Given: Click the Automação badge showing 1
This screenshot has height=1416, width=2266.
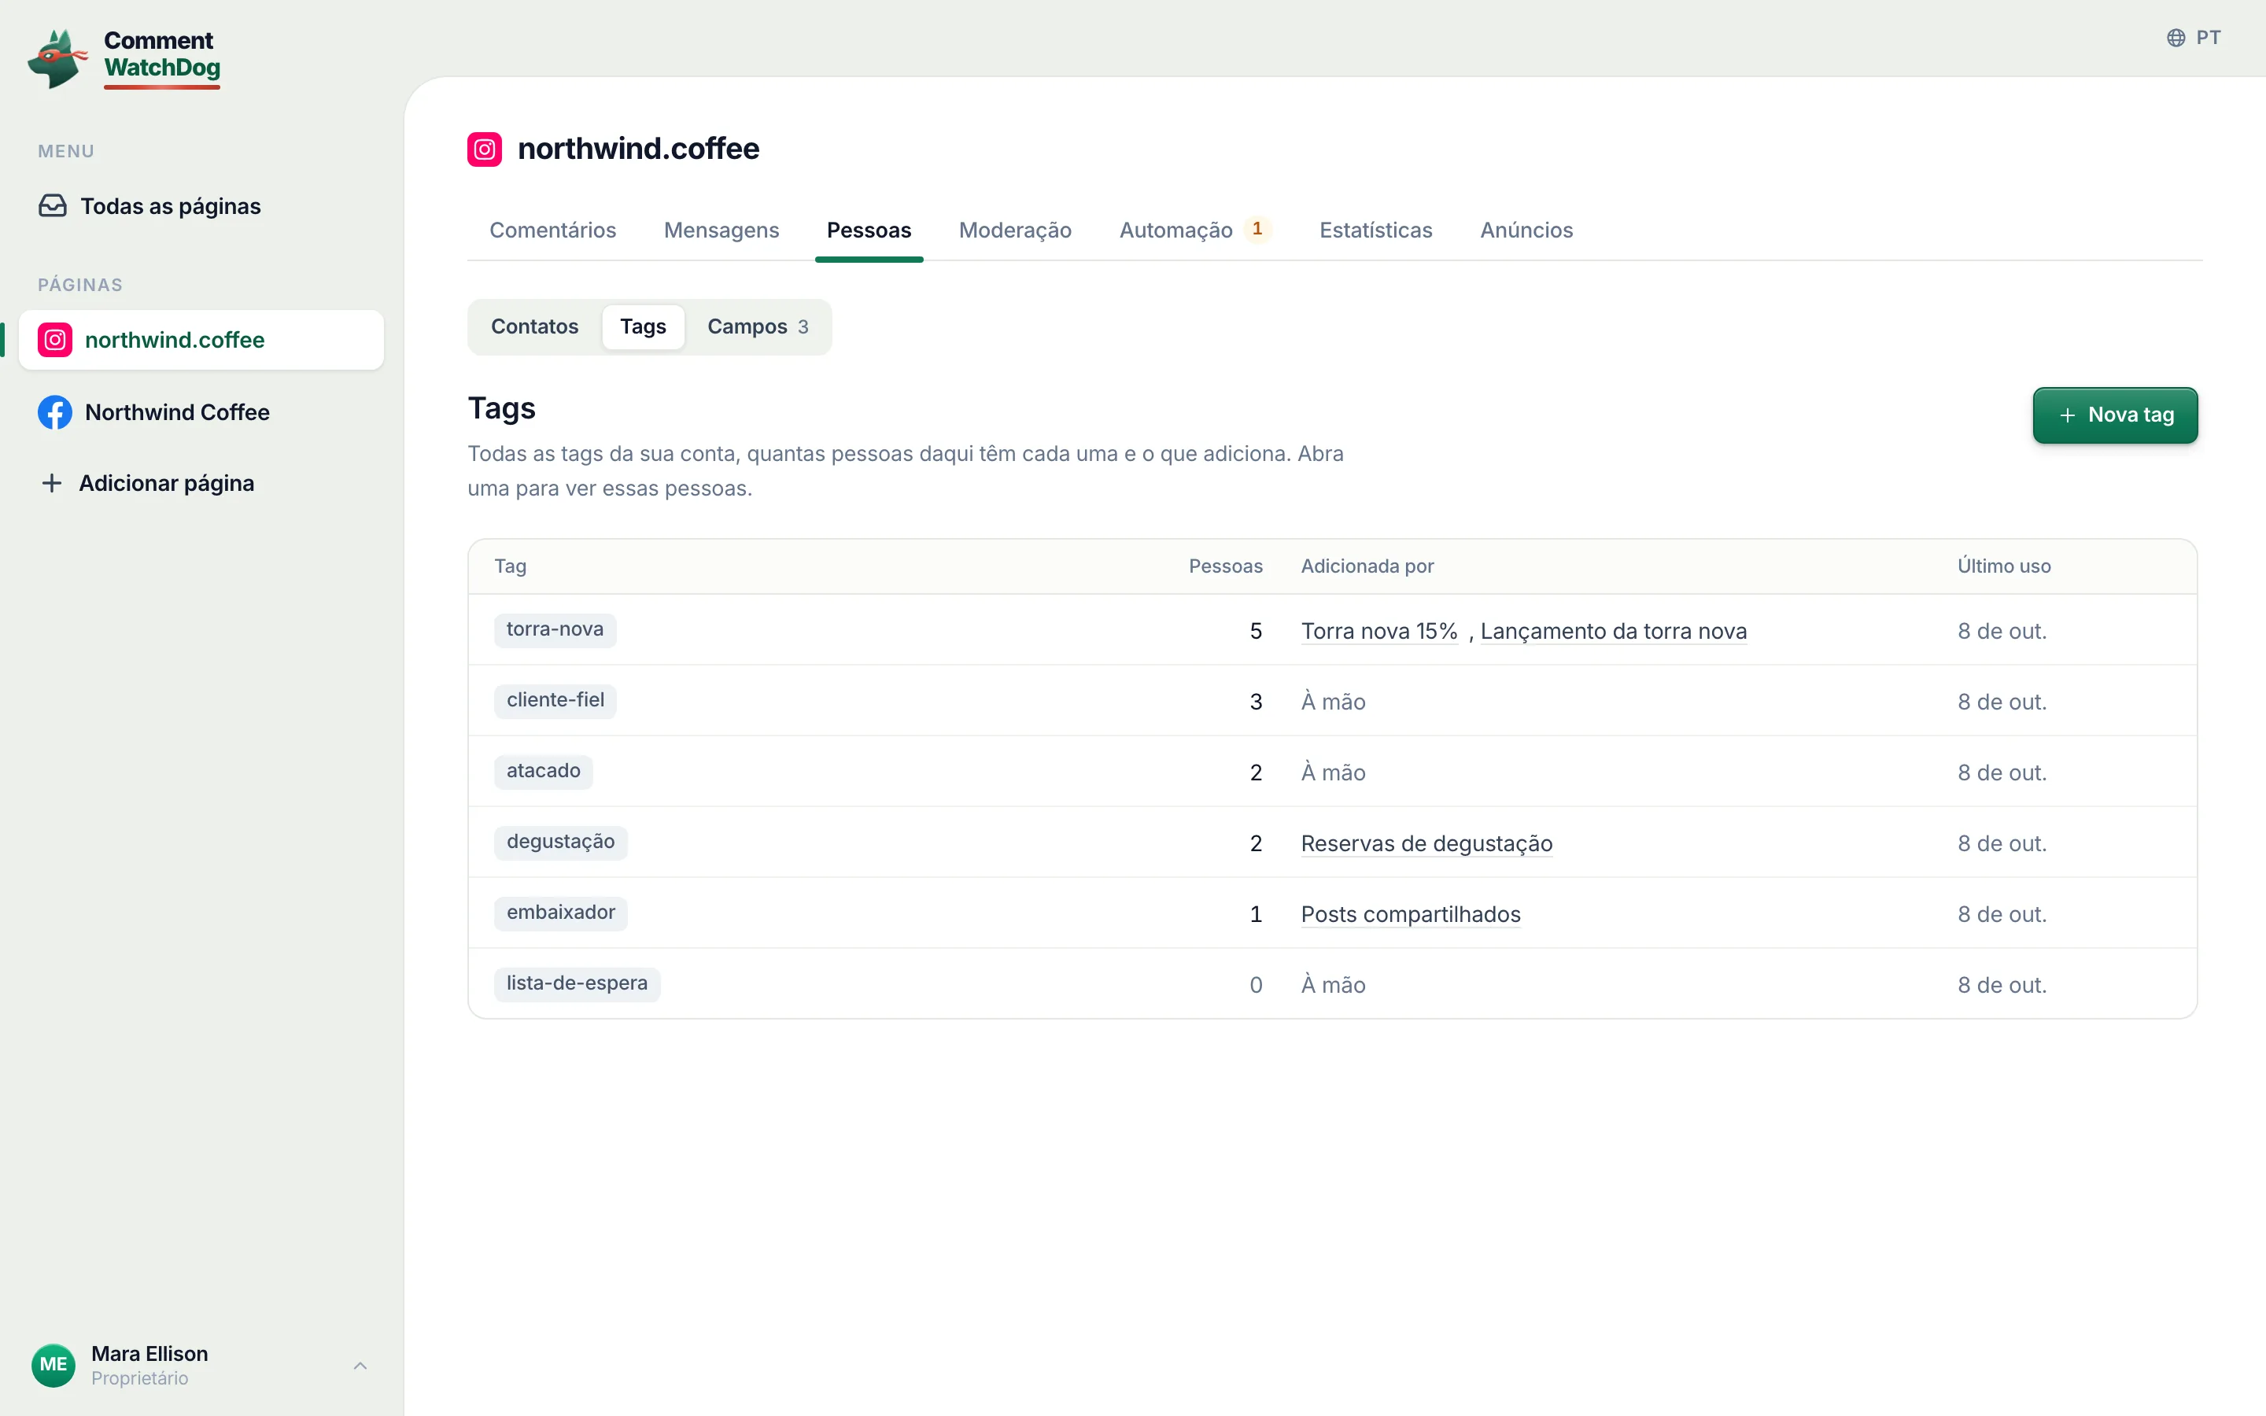Looking at the screenshot, I should (1257, 230).
